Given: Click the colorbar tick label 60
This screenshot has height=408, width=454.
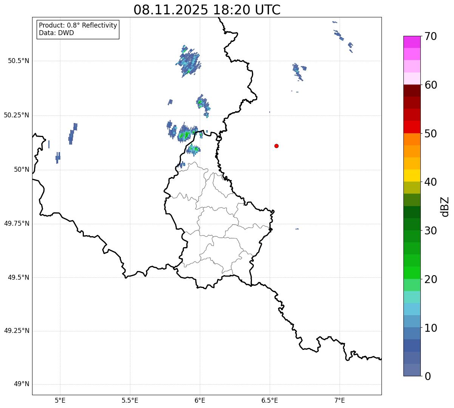Looking at the screenshot, I should pyautogui.click(x=431, y=85).
